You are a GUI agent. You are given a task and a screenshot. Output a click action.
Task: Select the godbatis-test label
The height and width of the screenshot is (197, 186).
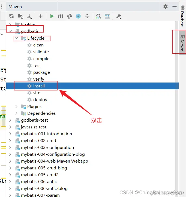pos(34,120)
